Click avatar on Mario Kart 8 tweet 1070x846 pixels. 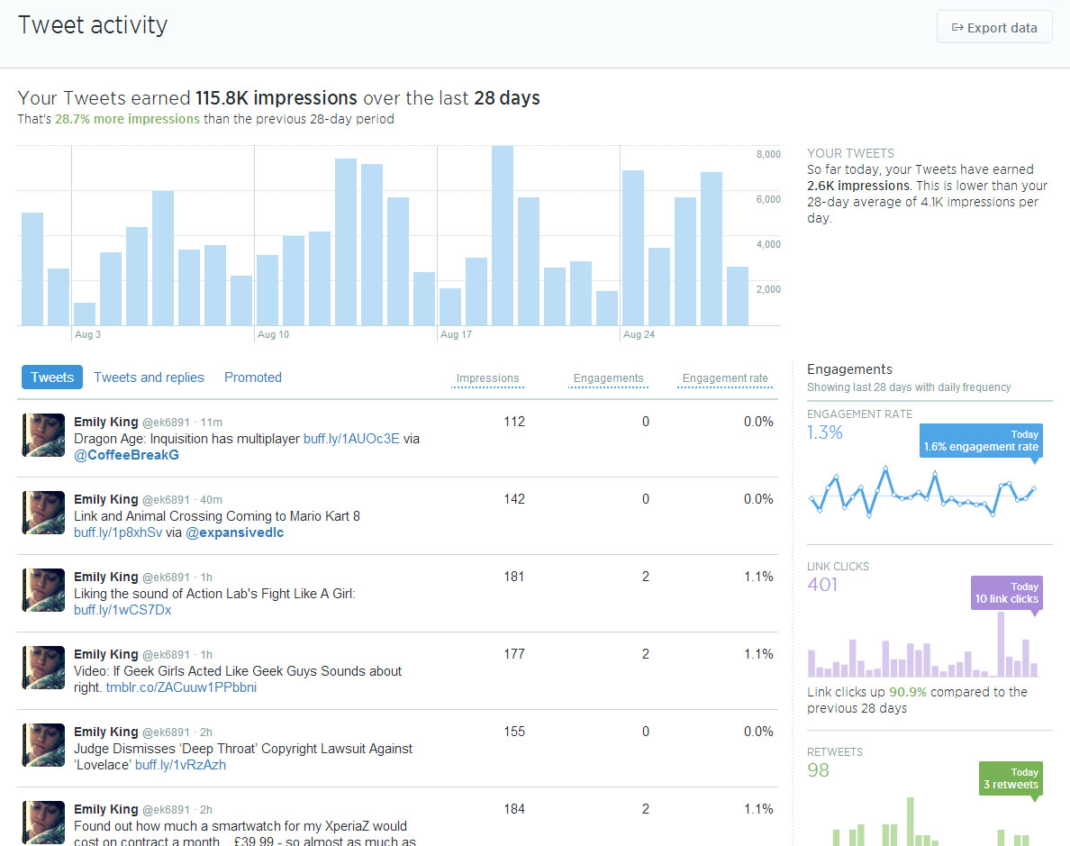43,513
